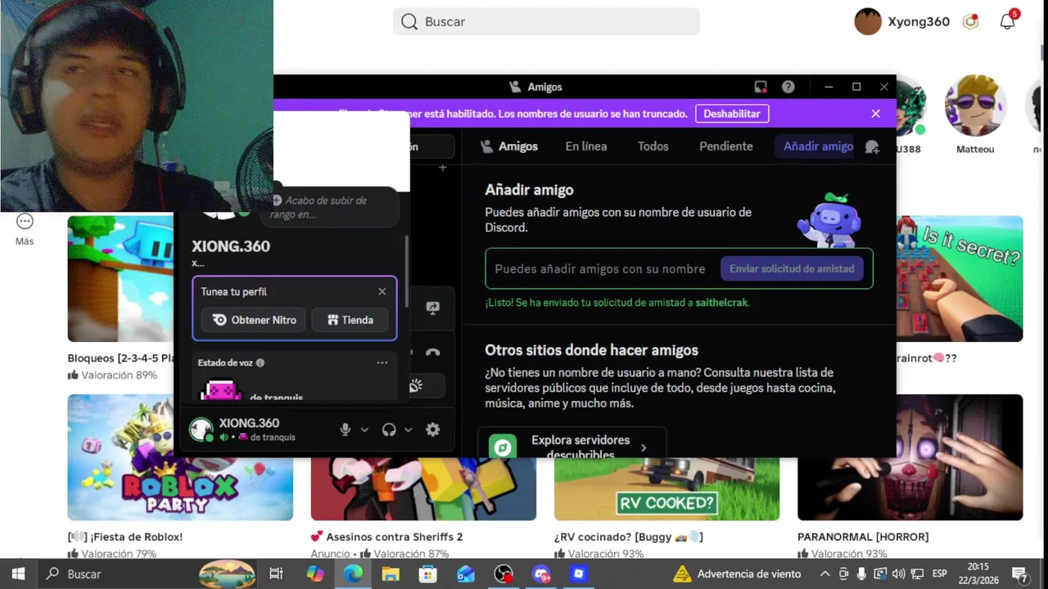Expand microphone input options arrow
Viewport: 1048px width, 589px height.
364,429
